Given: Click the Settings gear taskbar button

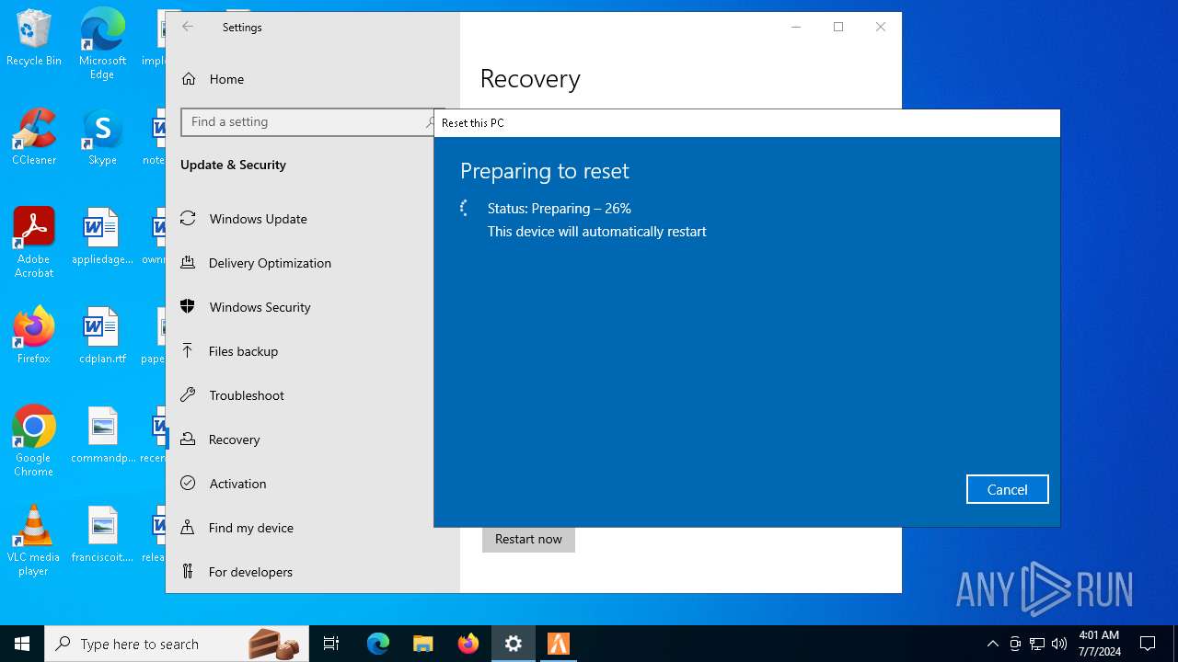Looking at the screenshot, I should pos(514,644).
